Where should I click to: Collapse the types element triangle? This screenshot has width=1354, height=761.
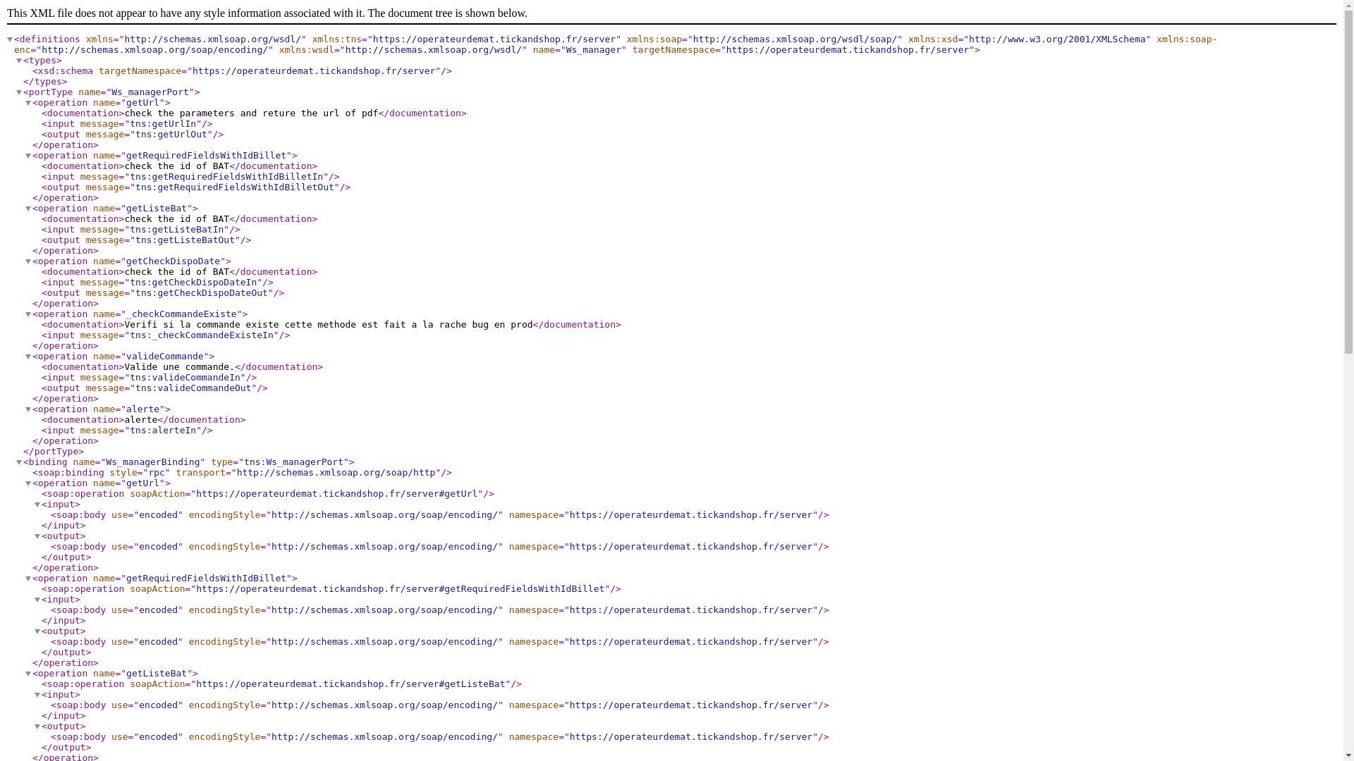click(x=19, y=61)
